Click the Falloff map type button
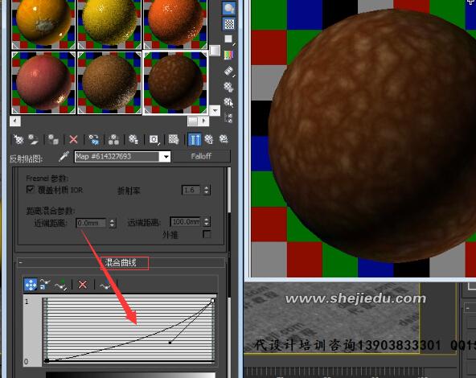 201,156
